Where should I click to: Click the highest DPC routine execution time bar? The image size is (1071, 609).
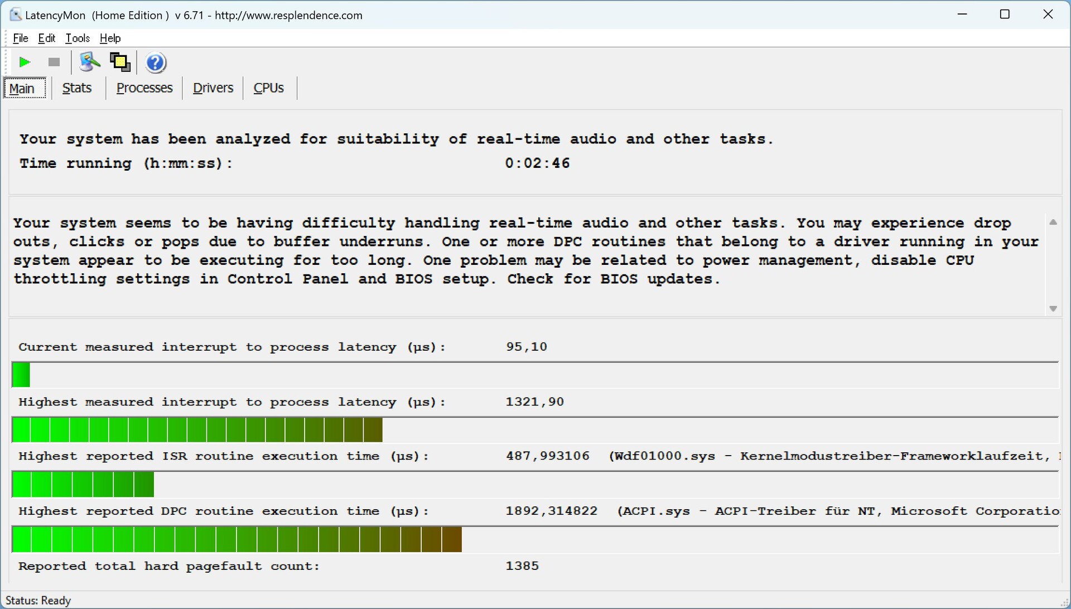237,540
